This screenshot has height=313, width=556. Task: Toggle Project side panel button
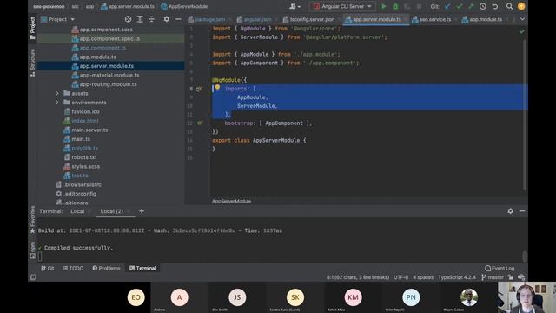point(33,29)
